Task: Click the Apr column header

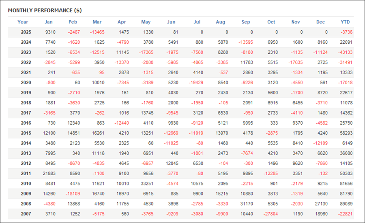Action: [122, 22]
